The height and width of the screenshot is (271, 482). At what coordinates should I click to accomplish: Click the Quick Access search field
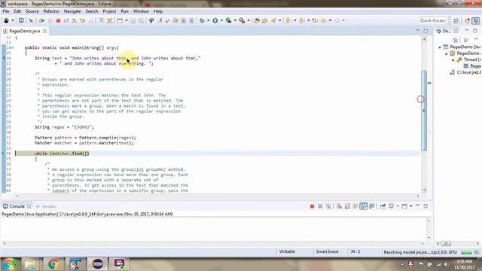point(432,20)
